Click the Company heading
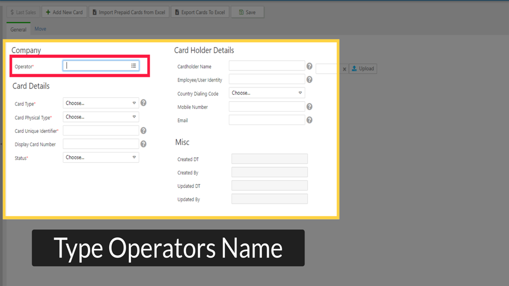This screenshot has width=509, height=286. [27, 50]
